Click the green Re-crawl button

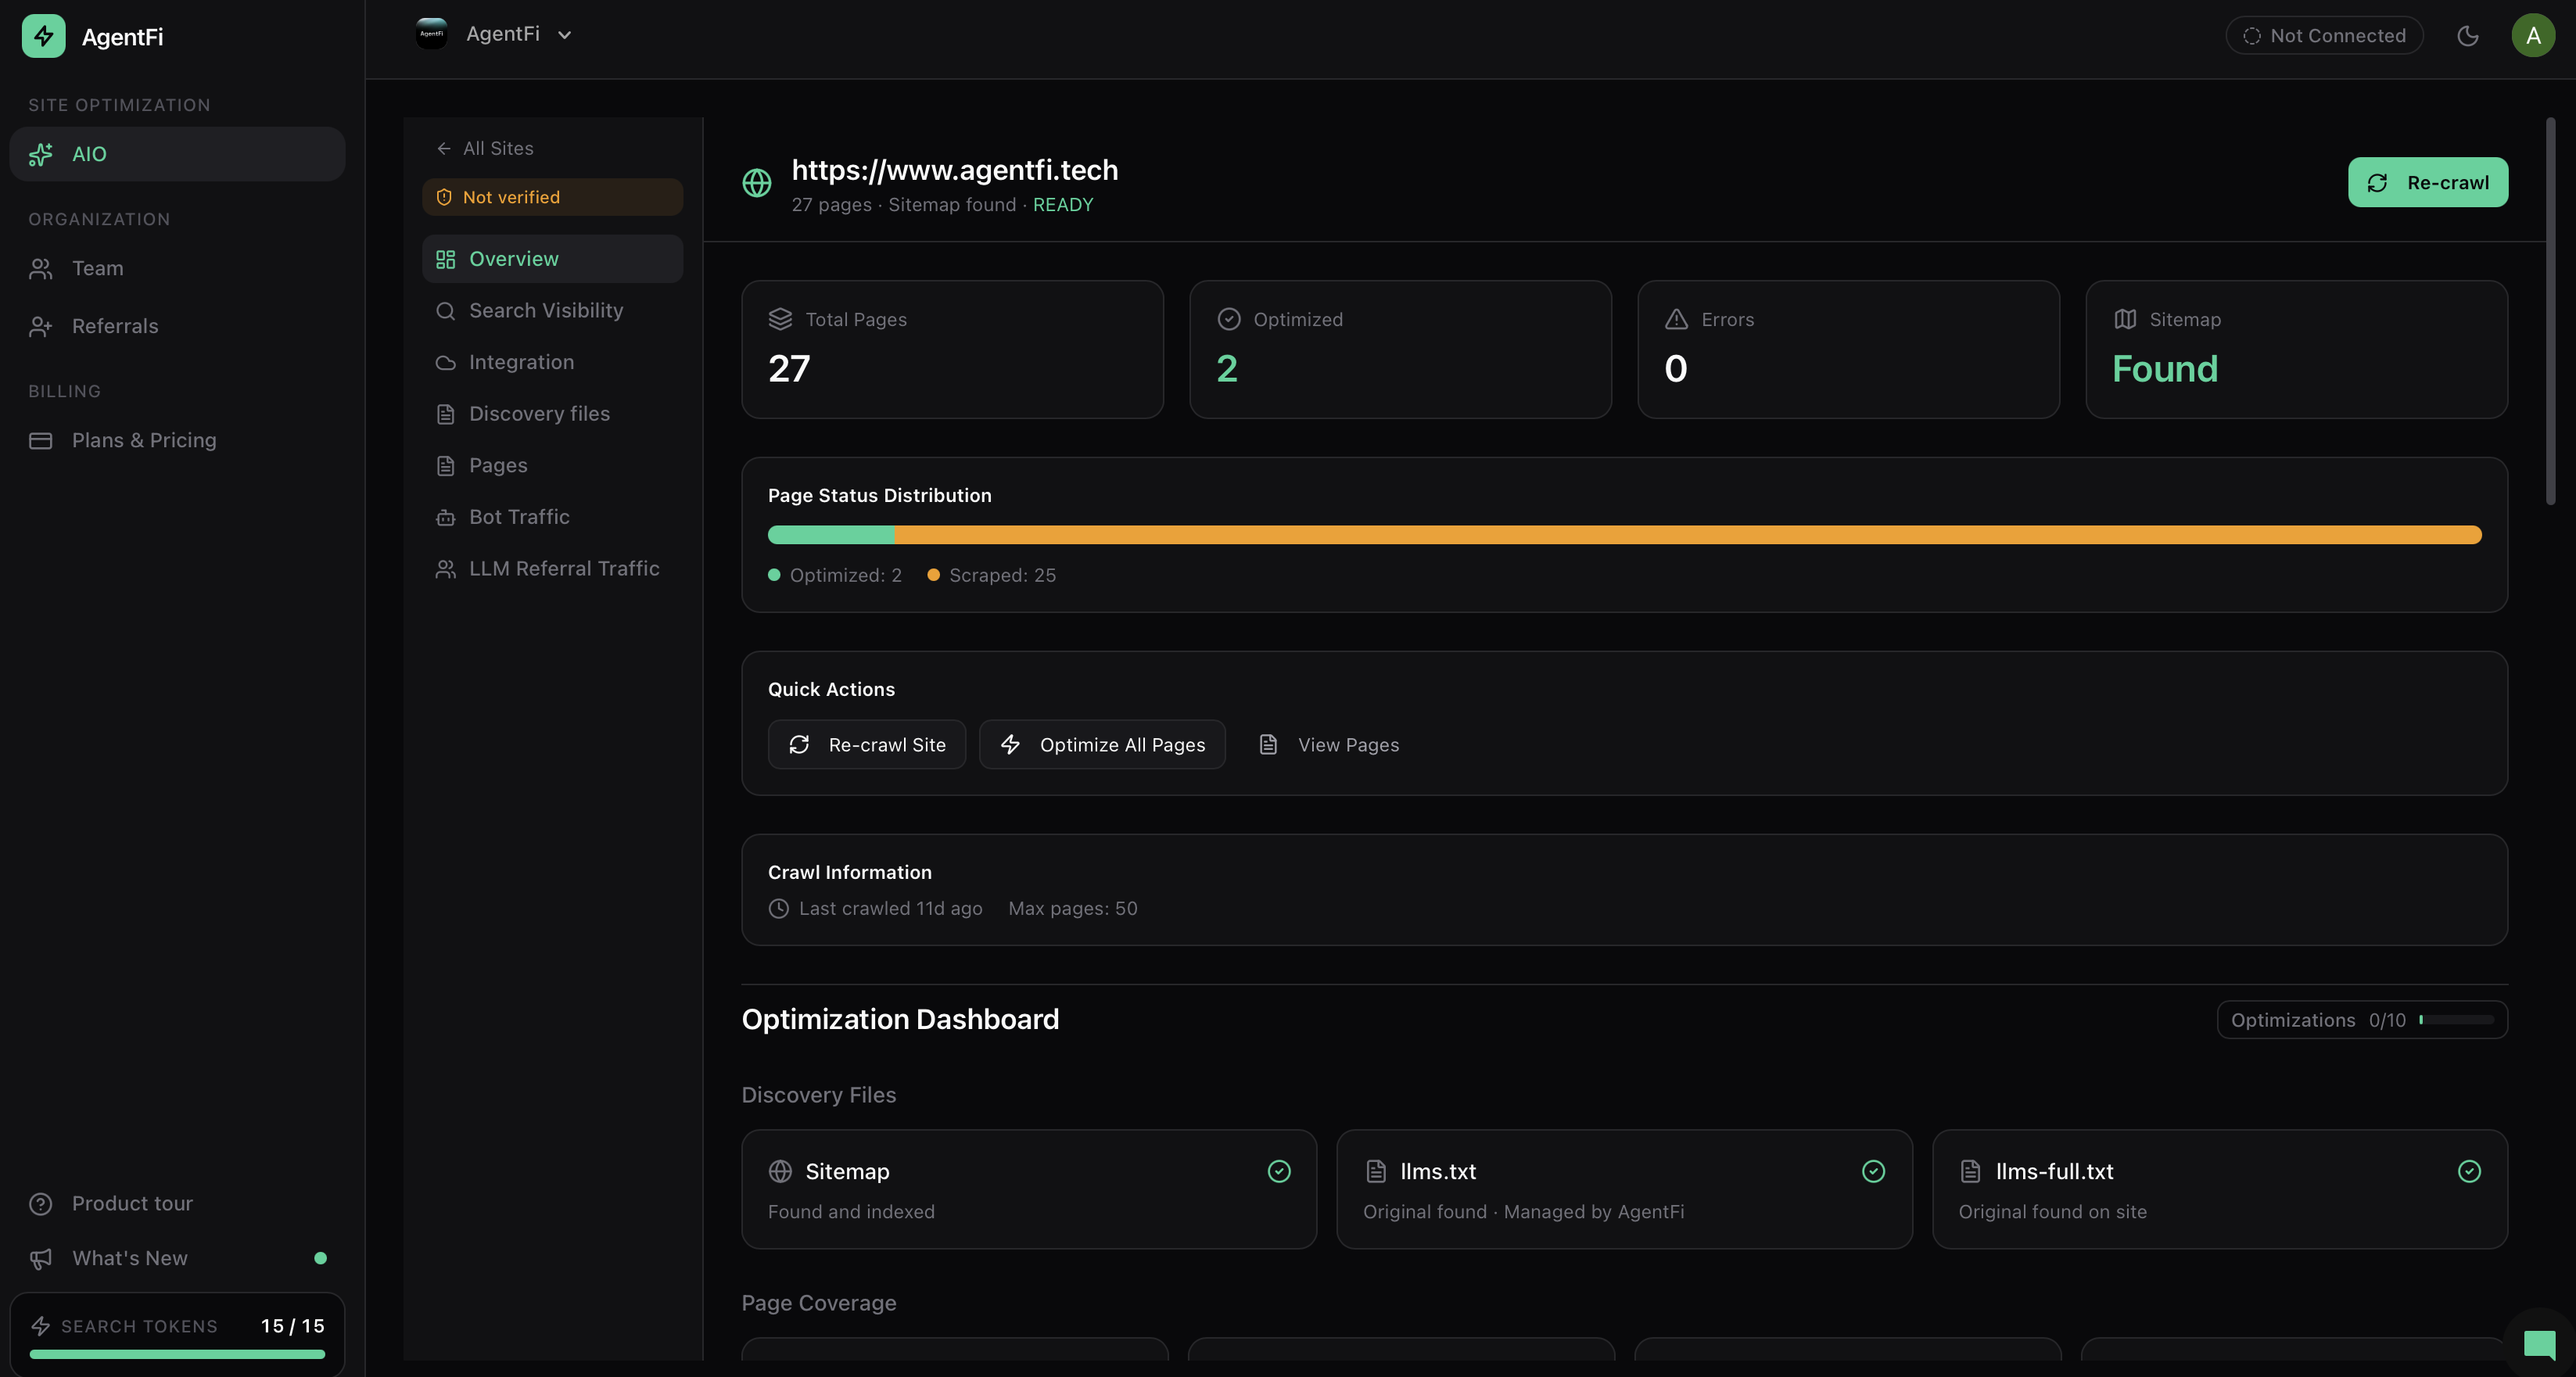pos(2427,182)
